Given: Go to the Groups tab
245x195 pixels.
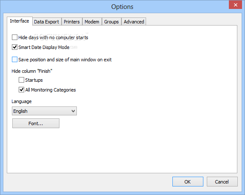Looking at the screenshot, I should point(111,22).
